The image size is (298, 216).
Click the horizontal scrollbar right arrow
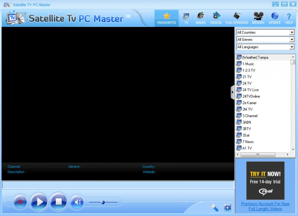click(x=288, y=154)
